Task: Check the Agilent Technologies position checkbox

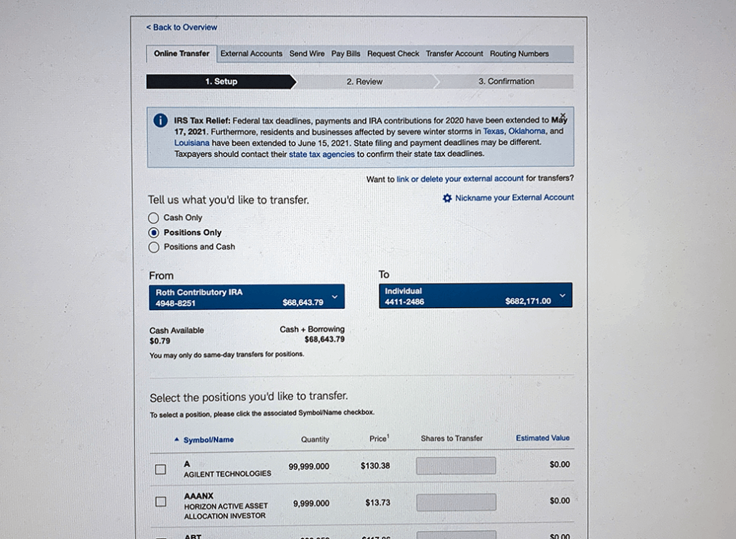Action: [160, 469]
